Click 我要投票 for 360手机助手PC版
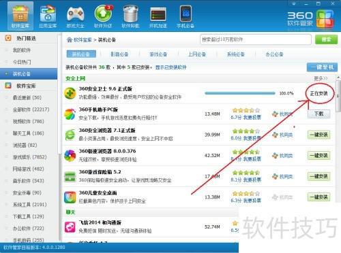 252,117
